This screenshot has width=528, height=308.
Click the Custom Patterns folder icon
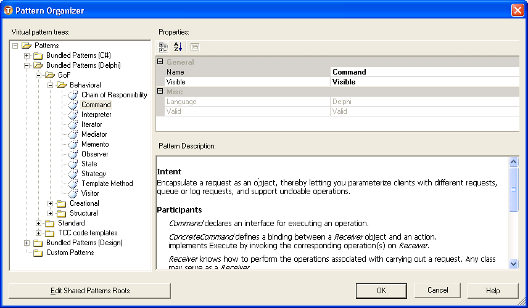coord(38,253)
